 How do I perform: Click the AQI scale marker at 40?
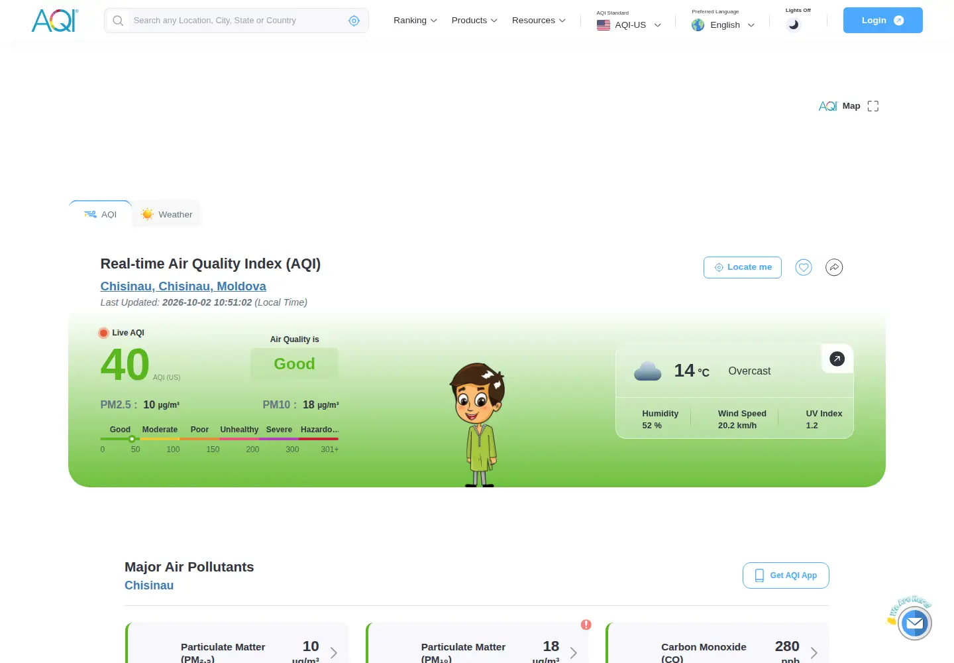[x=132, y=439]
